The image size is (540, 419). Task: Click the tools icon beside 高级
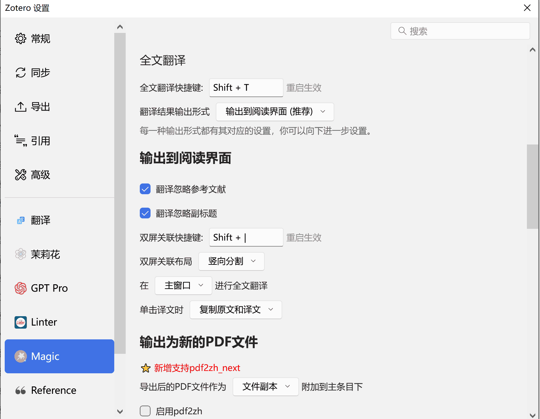point(20,175)
